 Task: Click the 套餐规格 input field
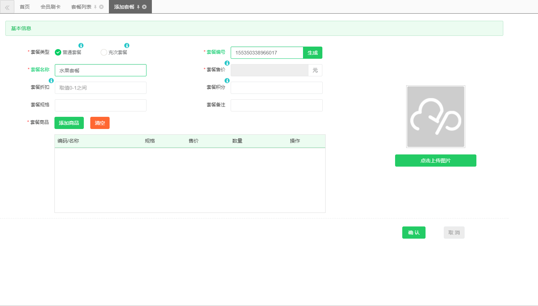point(101,105)
